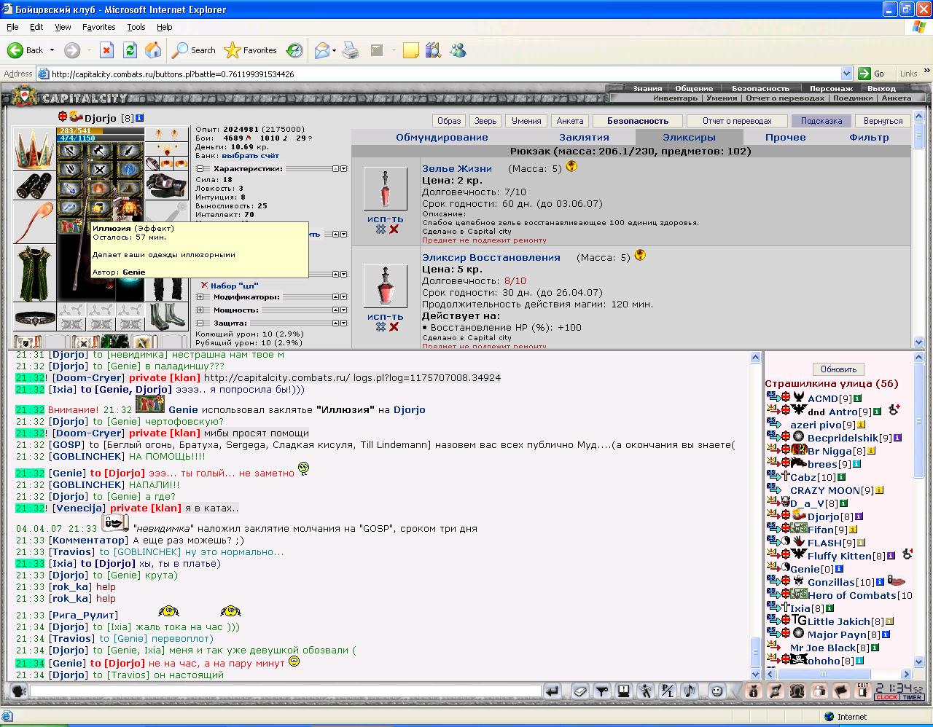Screen dimensions: 933x727
Task: Click into the chat message input field
Action: (285, 691)
